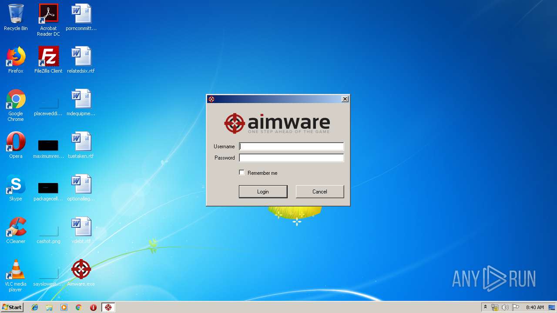Launch Google Chrome desktop shortcut
The height and width of the screenshot is (313, 557).
16,105
